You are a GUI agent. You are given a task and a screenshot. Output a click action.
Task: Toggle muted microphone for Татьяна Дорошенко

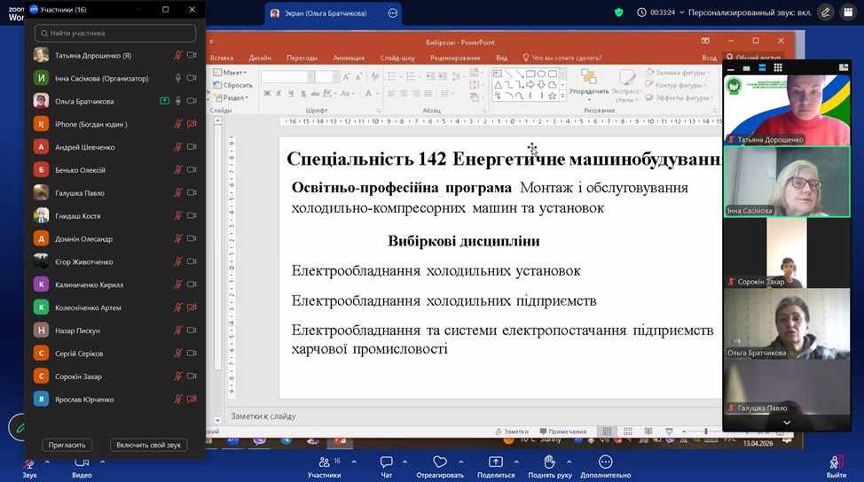pos(178,55)
